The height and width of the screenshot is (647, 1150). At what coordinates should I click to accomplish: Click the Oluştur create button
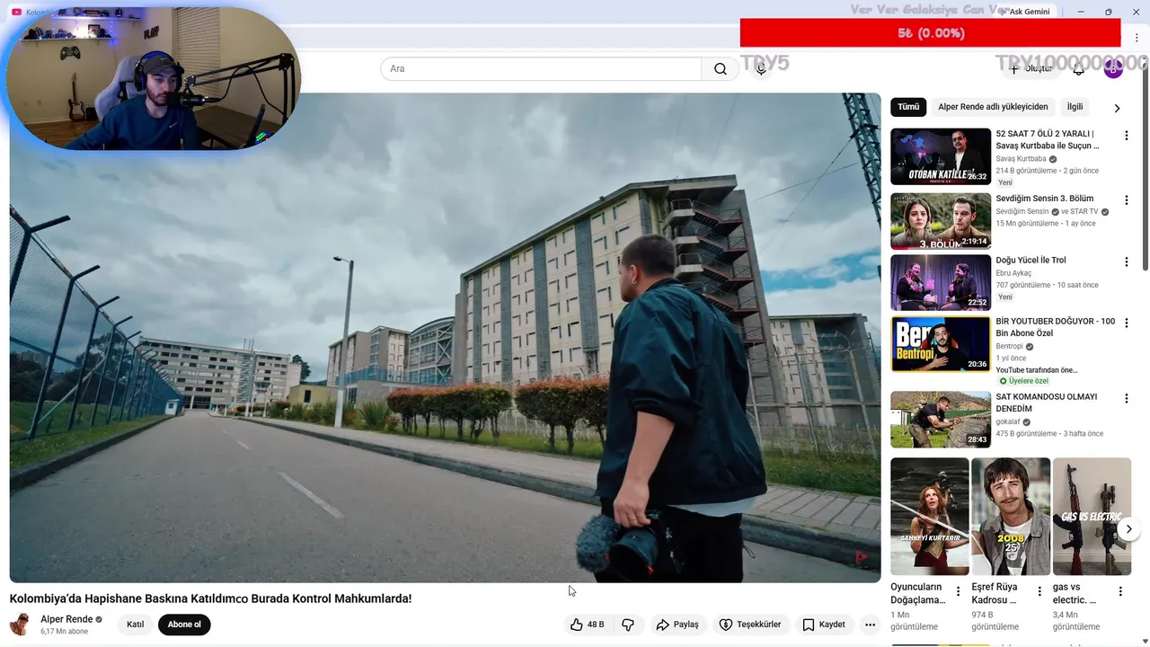[x=1031, y=69]
